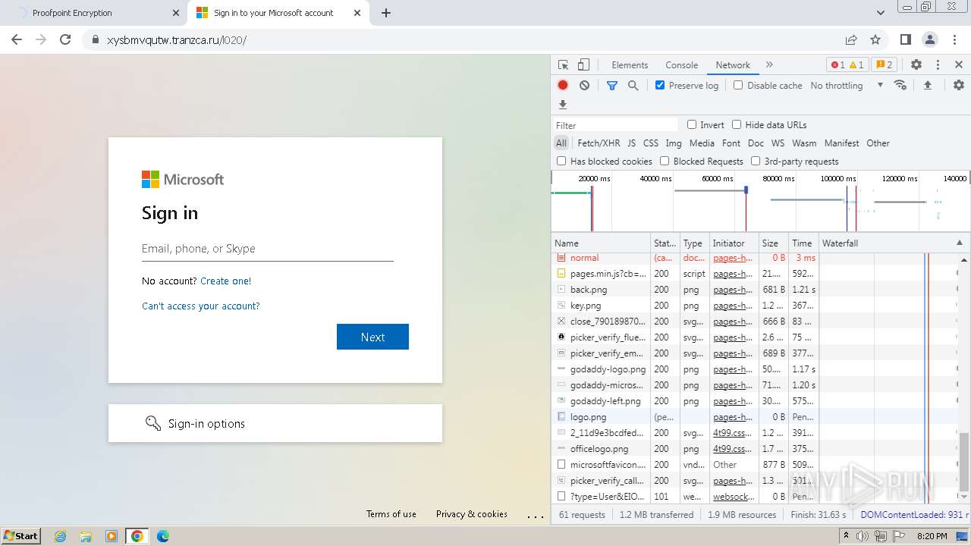
Task: Sort requests by the Size column
Action: [773, 243]
